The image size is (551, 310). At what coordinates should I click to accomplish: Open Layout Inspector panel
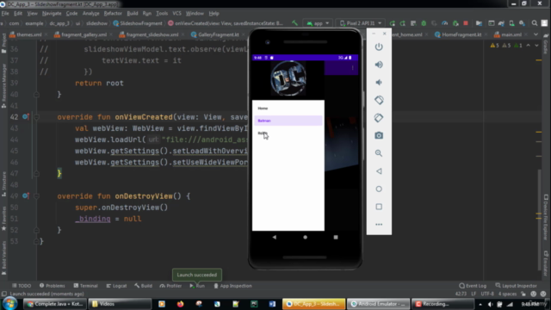pyautogui.click(x=516, y=286)
